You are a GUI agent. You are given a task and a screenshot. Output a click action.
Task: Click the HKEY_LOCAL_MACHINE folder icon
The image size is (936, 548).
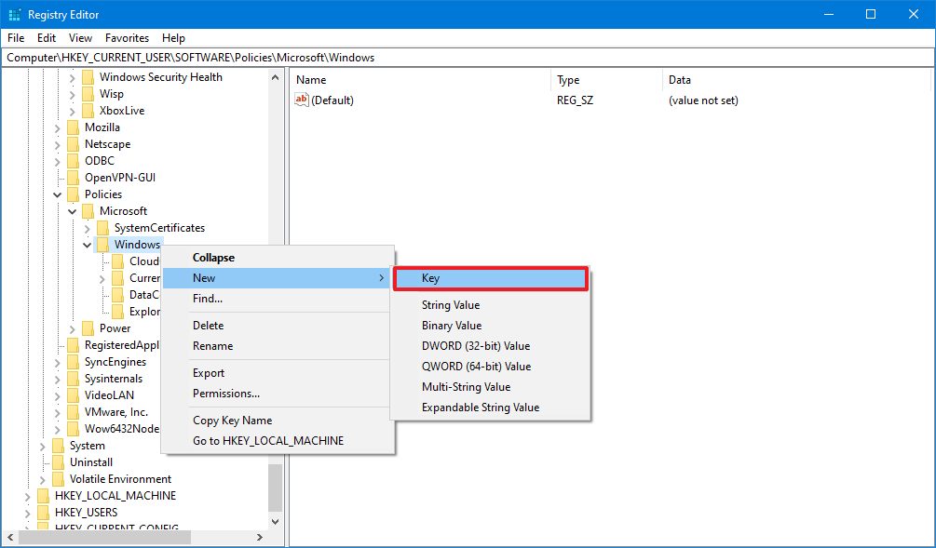44,496
